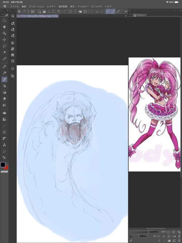Open the Quick Access palette icon
The width and height of the screenshot is (182, 243).
(13, 16)
